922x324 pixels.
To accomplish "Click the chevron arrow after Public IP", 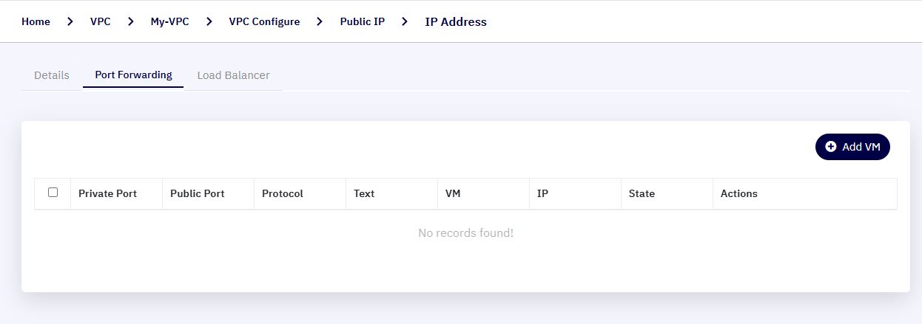I will [x=405, y=21].
